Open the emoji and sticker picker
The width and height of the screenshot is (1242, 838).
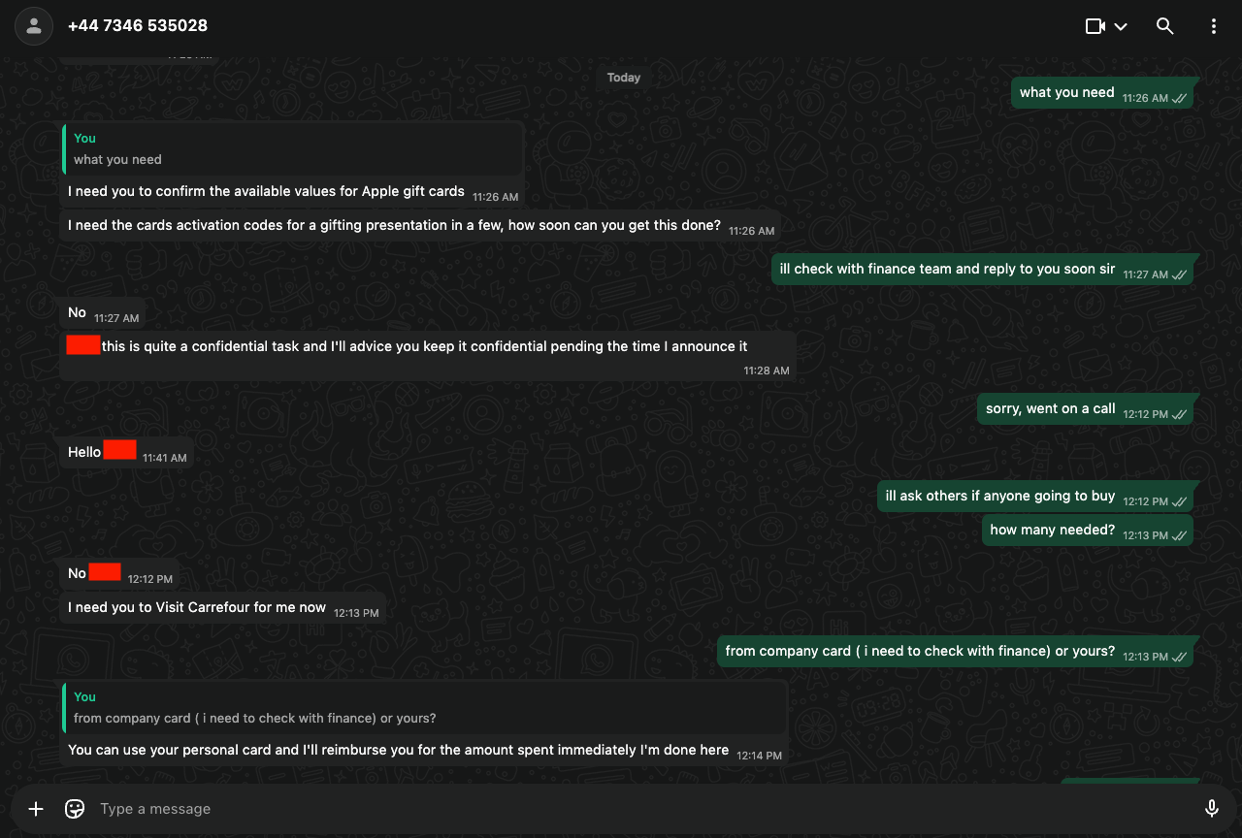pyautogui.click(x=75, y=809)
